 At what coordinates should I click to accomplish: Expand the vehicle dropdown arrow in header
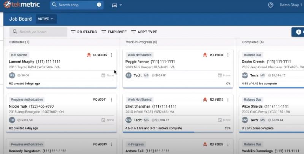pyautogui.click(x=121, y=5)
